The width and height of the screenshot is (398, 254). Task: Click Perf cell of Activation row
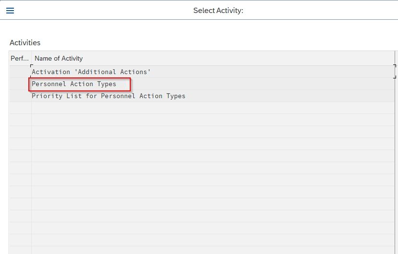pos(20,72)
